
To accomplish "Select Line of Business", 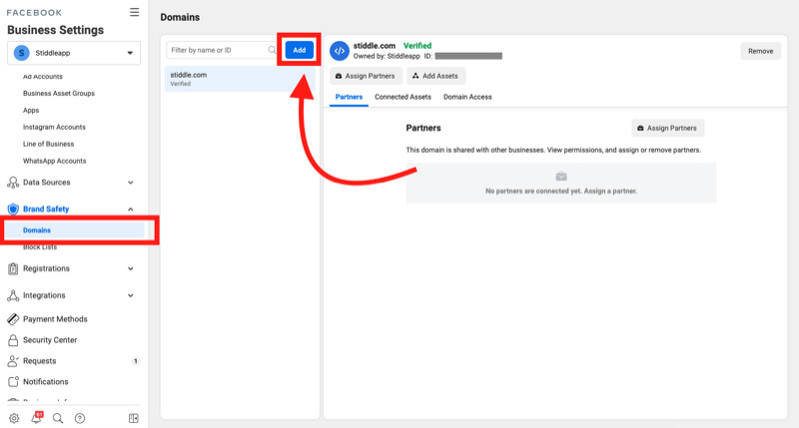I will pos(48,144).
